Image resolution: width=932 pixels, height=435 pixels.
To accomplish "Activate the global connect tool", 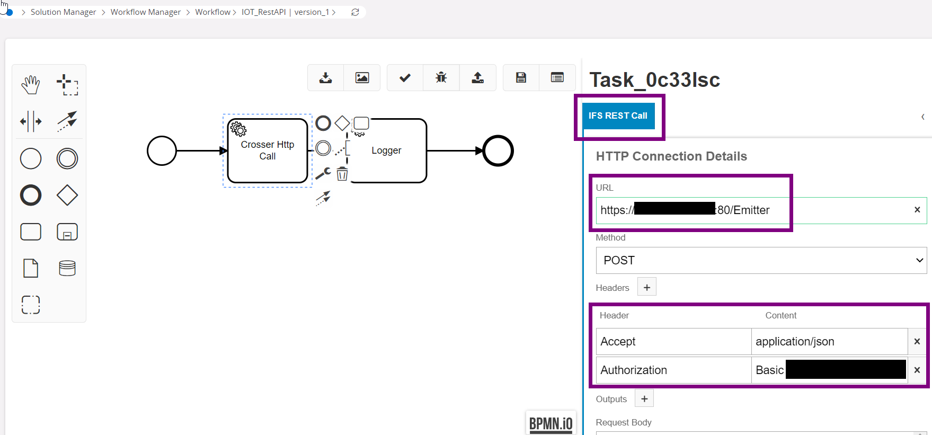I will coord(67,121).
